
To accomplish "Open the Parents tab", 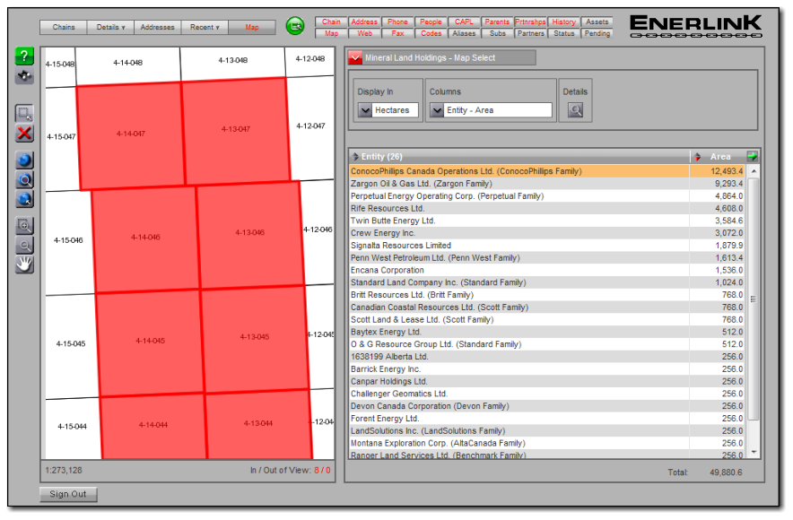I will (x=497, y=22).
